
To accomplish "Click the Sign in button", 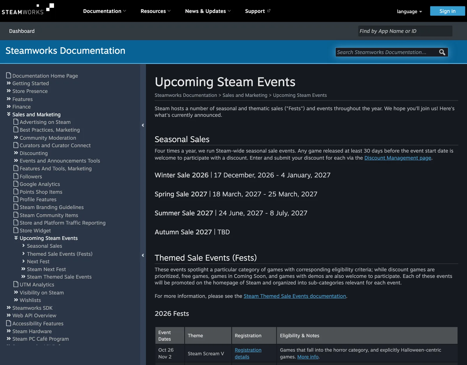I will click(x=447, y=11).
